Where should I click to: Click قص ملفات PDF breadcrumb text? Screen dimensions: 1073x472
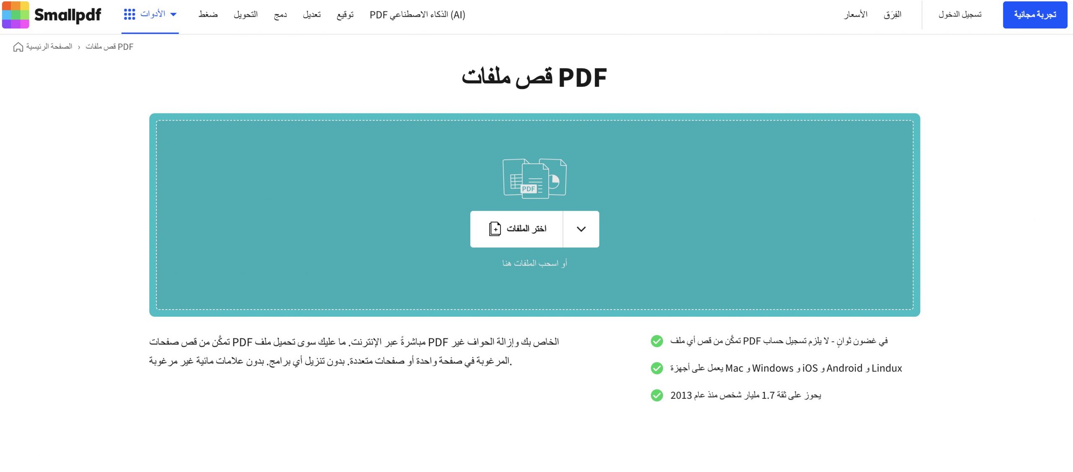pos(109,46)
